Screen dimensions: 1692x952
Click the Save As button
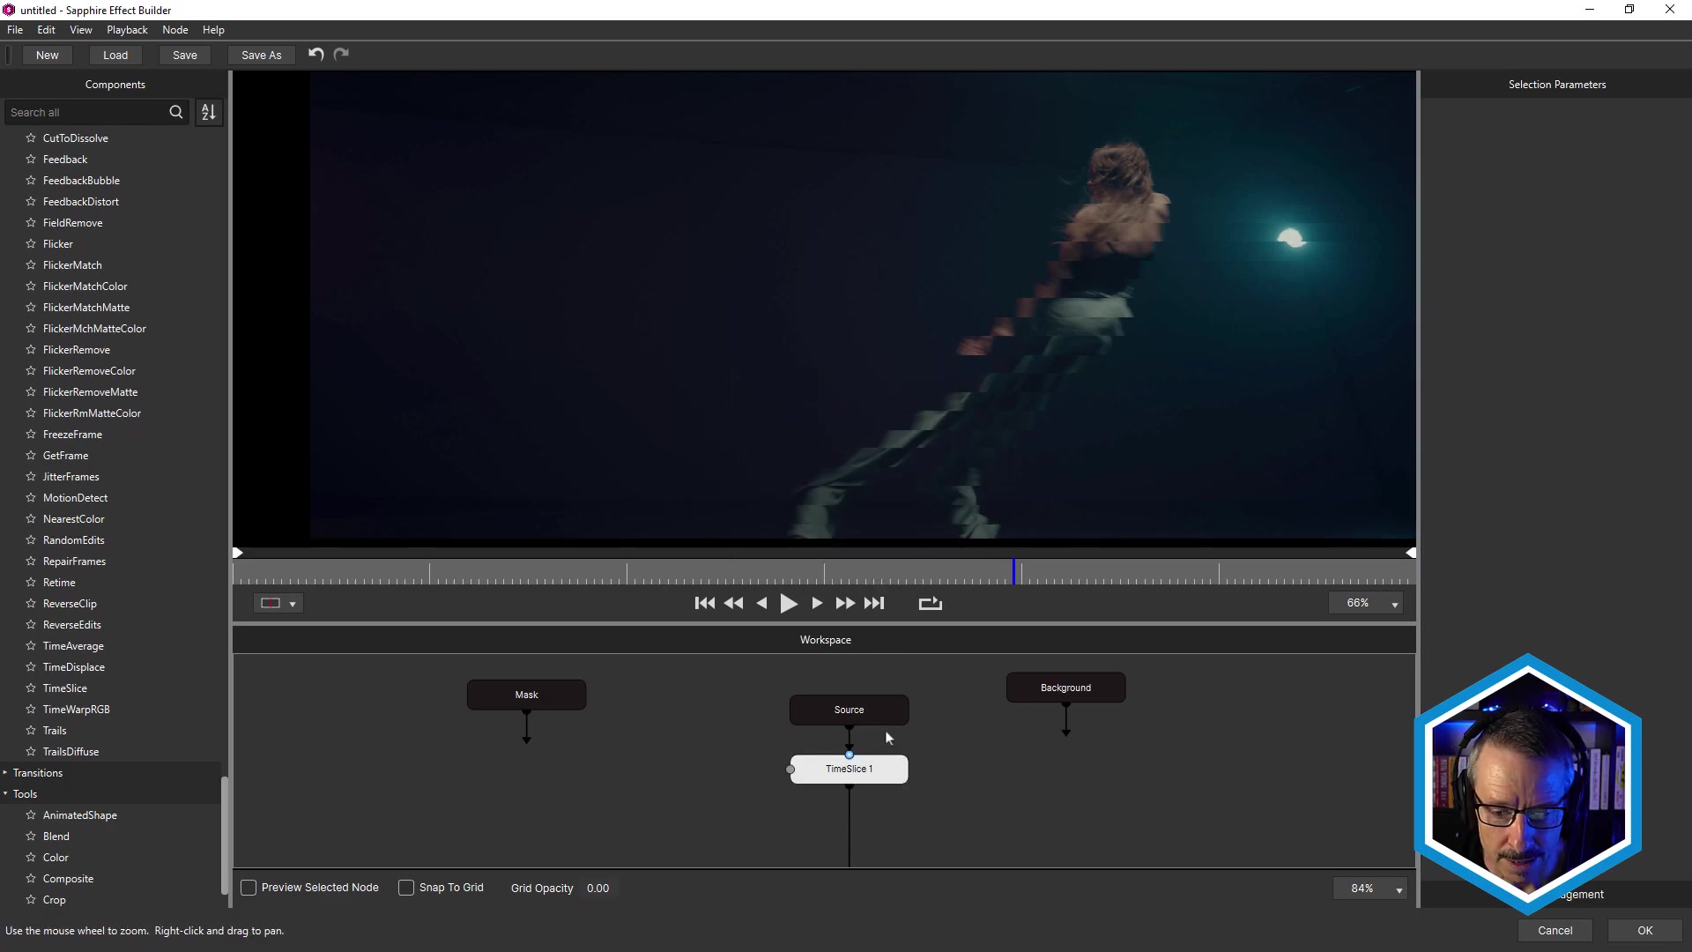click(x=262, y=55)
